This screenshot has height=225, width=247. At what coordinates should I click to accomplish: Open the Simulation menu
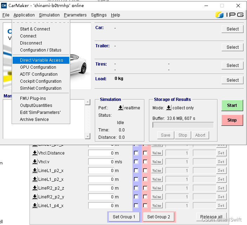click(x=49, y=15)
